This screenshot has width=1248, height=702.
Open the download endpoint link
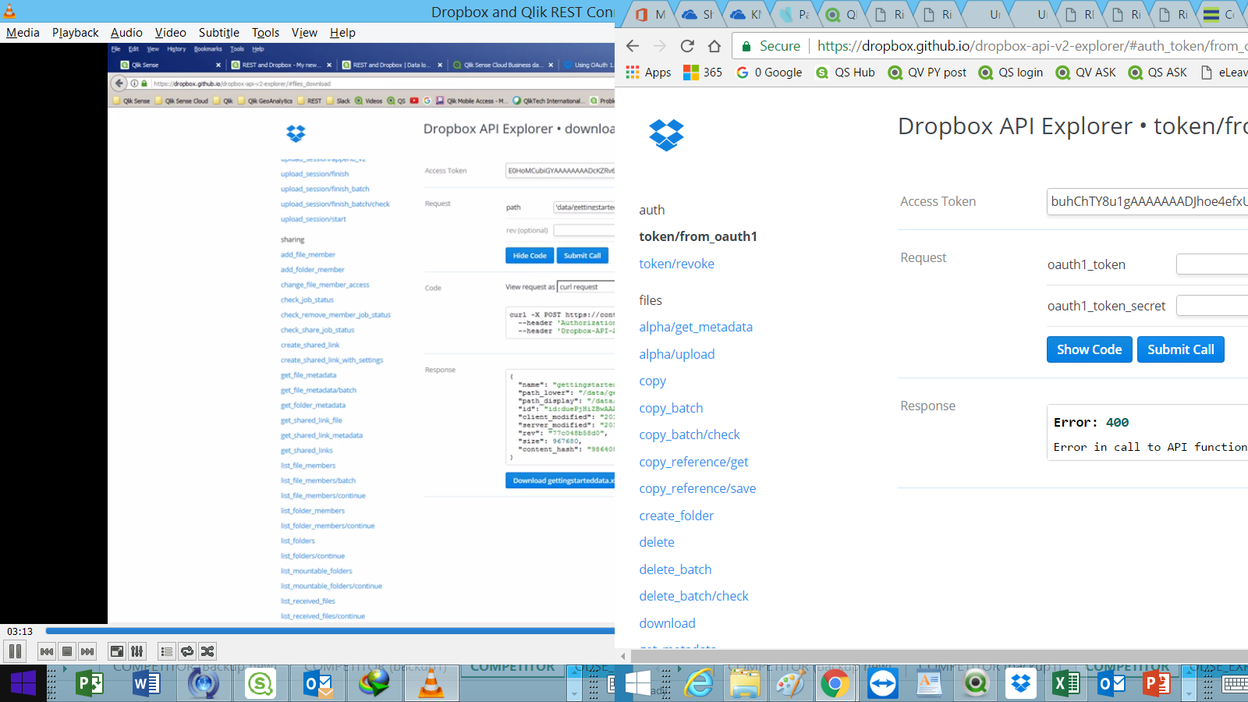click(x=667, y=623)
